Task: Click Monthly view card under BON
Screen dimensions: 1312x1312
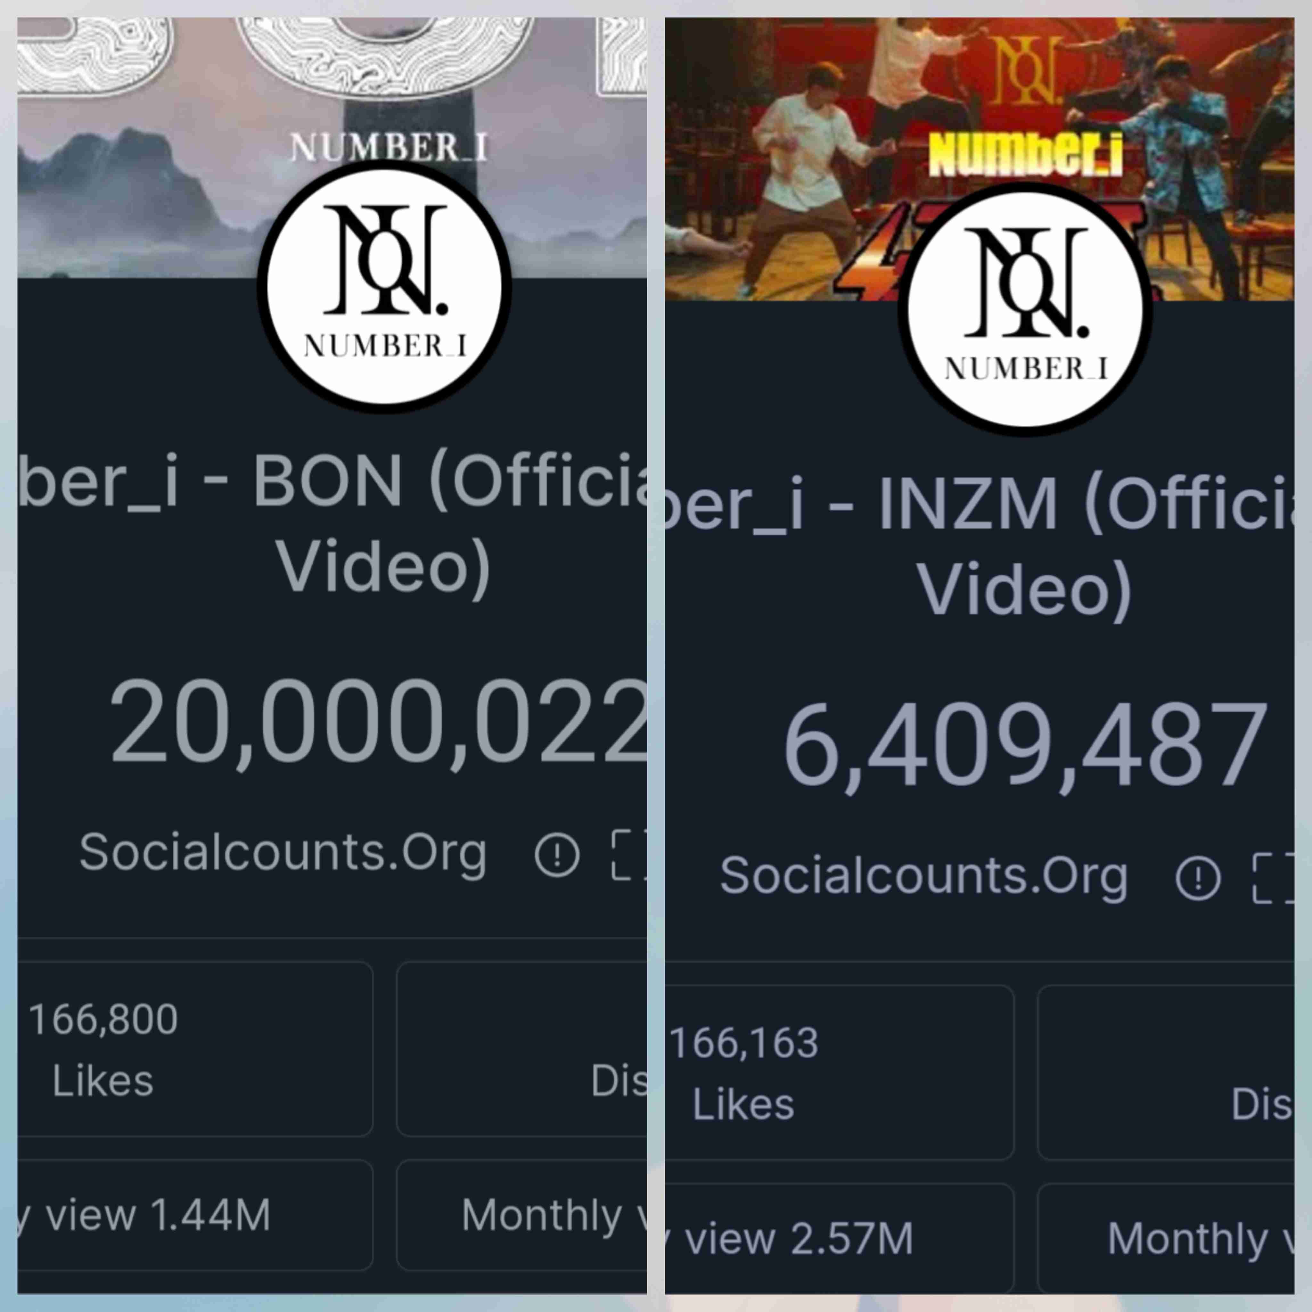Action: tap(521, 1215)
